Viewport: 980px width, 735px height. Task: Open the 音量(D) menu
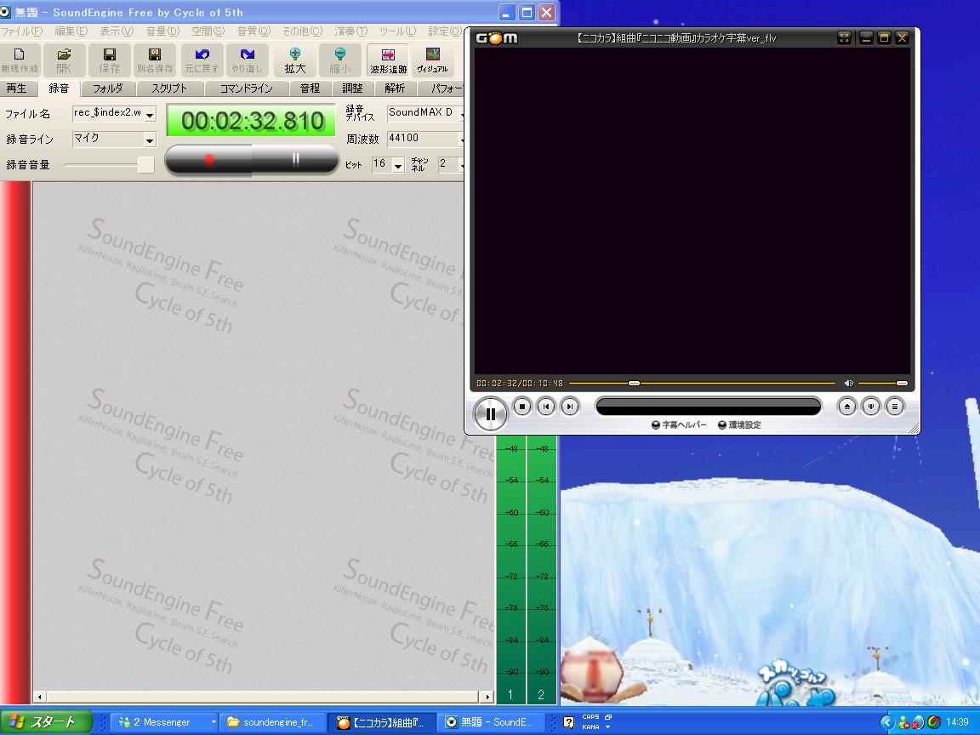pyautogui.click(x=162, y=31)
